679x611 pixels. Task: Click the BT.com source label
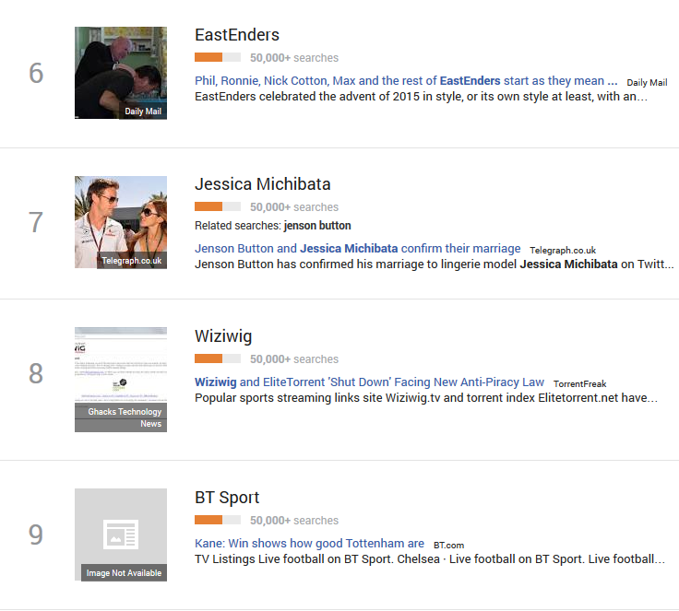pyautogui.click(x=448, y=546)
